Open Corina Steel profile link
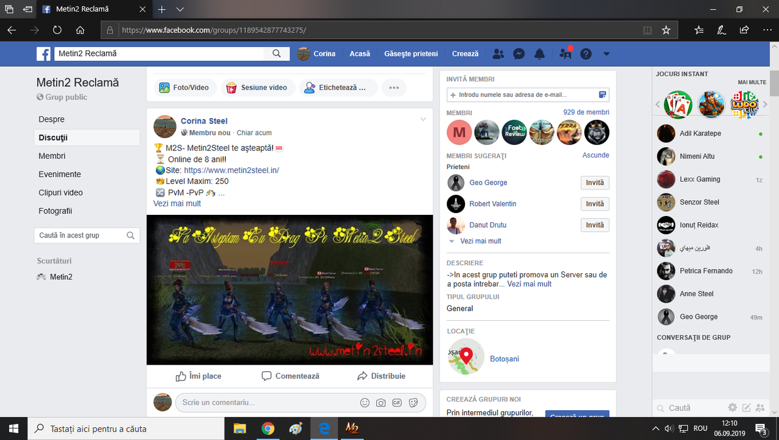 [x=204, y=121]
